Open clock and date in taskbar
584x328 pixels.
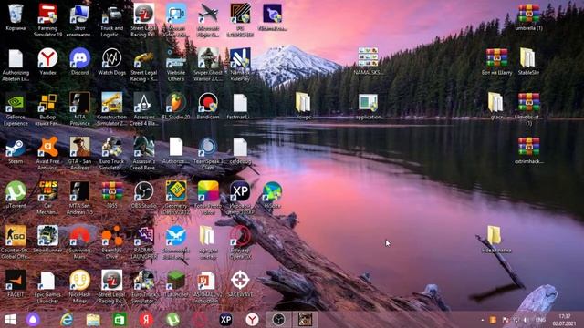pyautogui.click(x=565, y=320)
